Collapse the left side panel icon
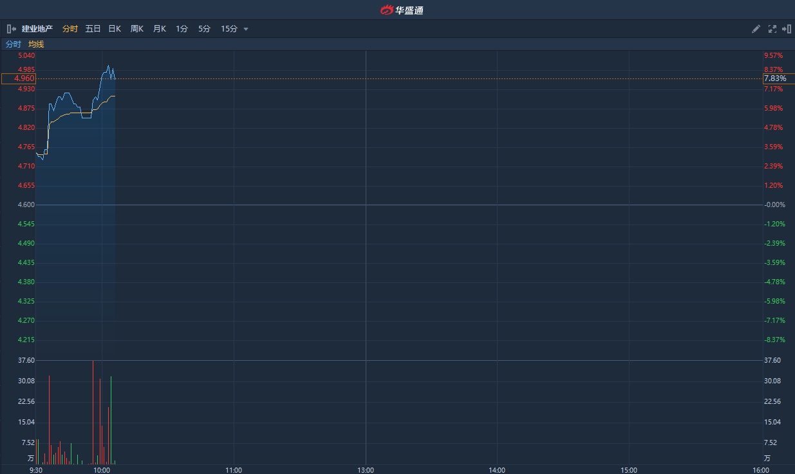 (x=11, y=29)
